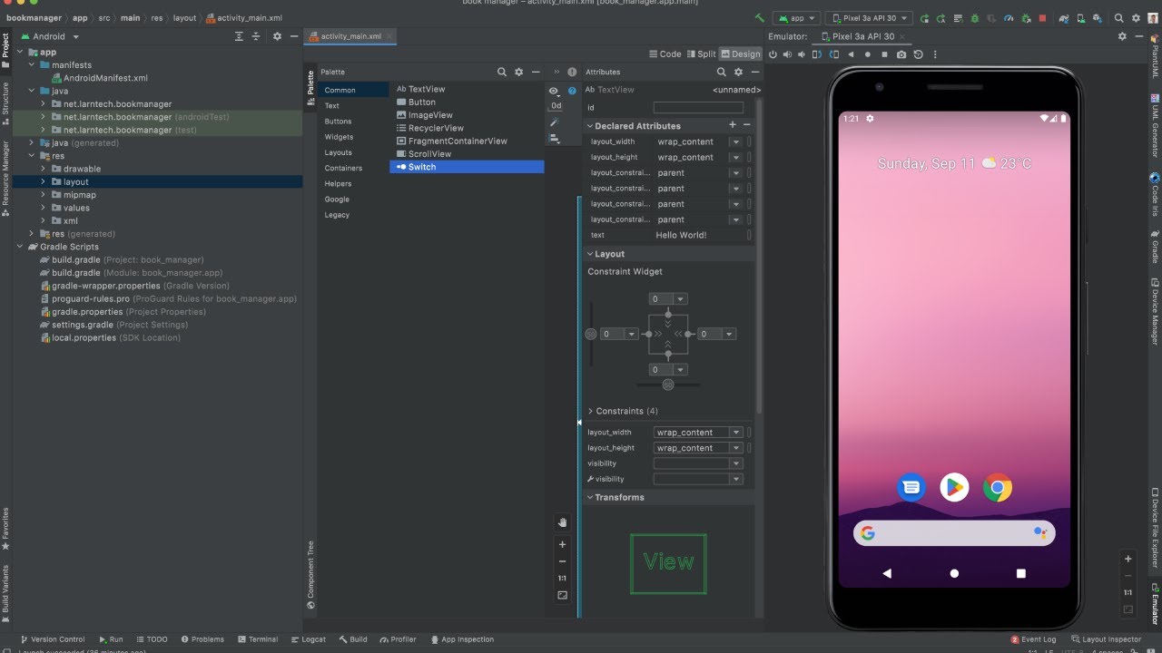
Task: Increase emulator volume with the volume icon
Action: [x=787, y=54]
